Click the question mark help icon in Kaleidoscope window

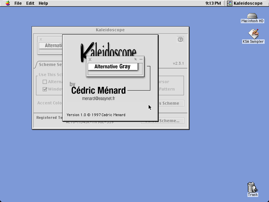[180, 39]
